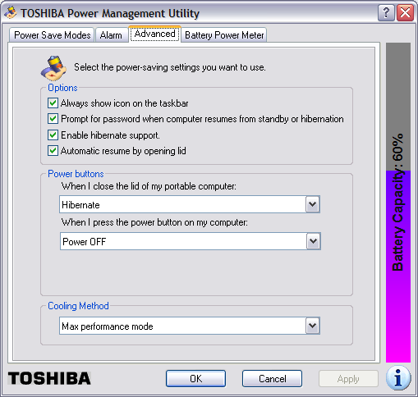
Task: Close the Power Management Utility window
Action: pyautogui.click(x=405, y=12)
